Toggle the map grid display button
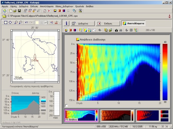This screenshot has height=129, width=173. click(x=41, y=22)
